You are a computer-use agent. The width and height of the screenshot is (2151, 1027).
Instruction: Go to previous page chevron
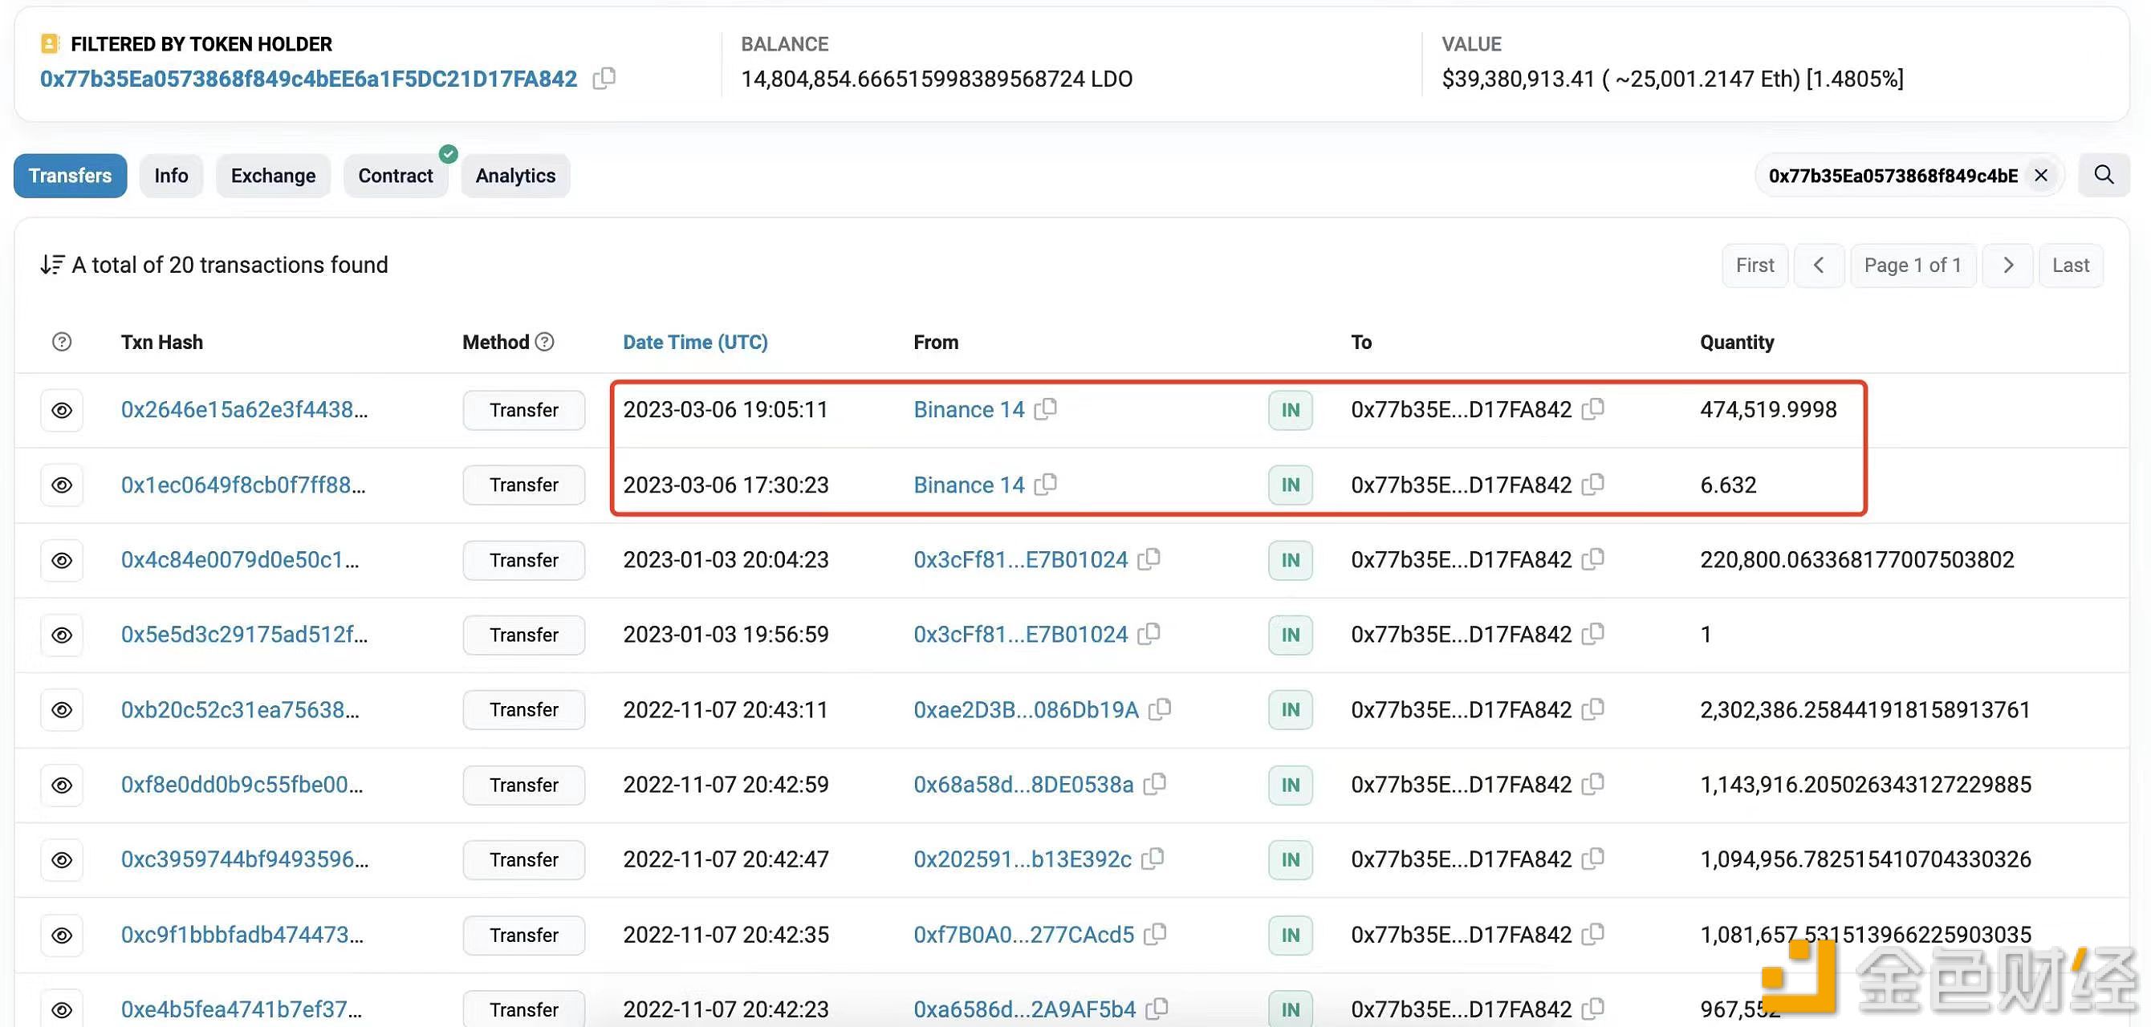(1819, 266)
